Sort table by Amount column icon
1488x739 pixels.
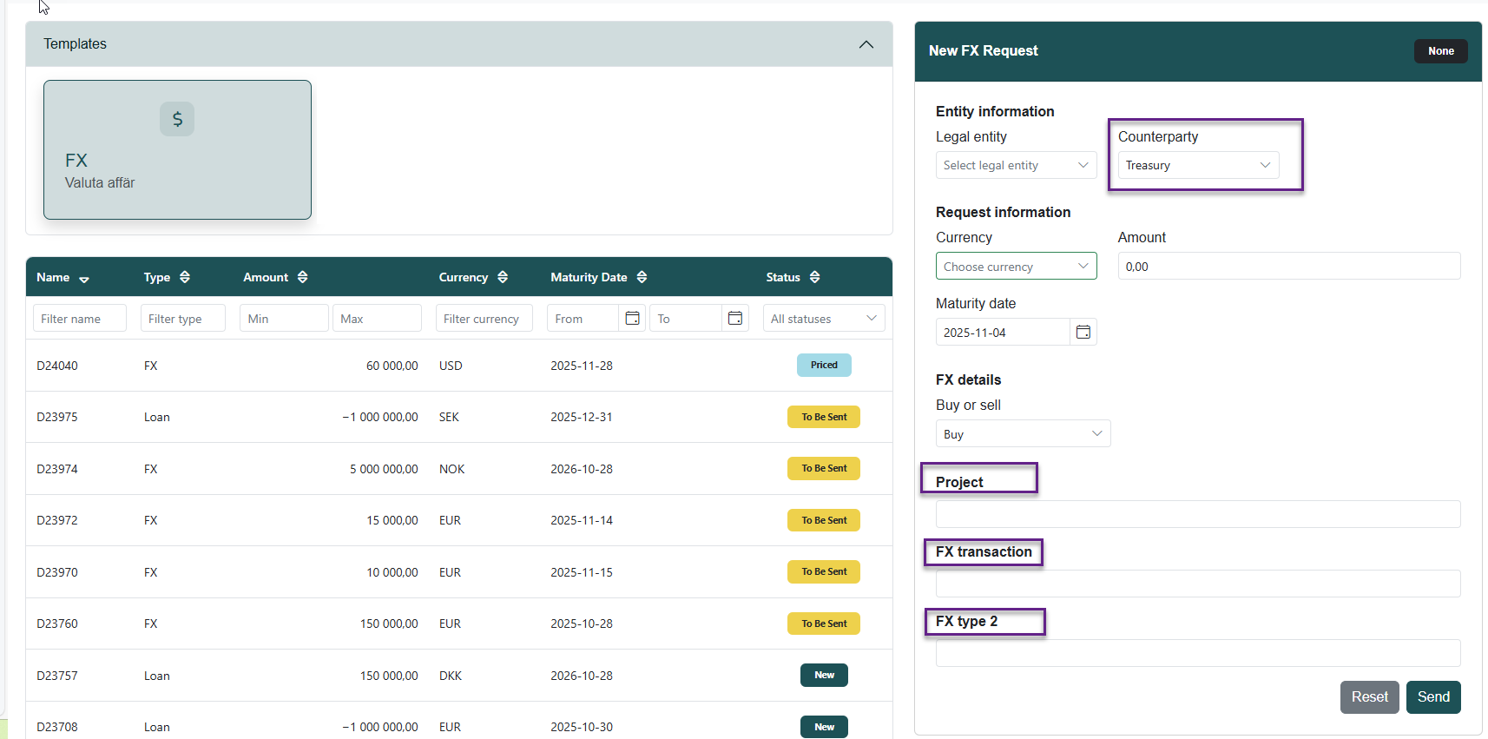(x=302, y=277)
